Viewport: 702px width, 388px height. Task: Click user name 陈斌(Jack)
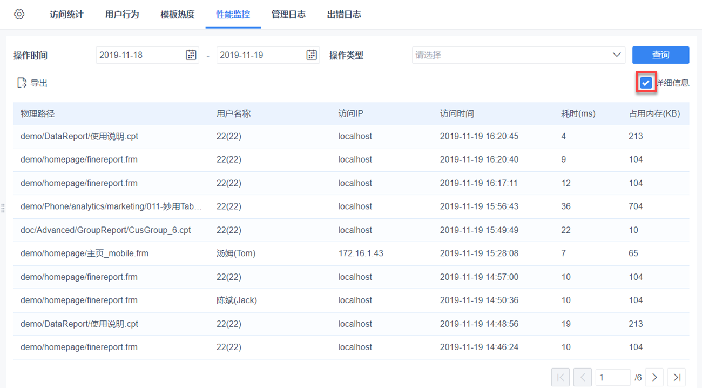point(237,300)
